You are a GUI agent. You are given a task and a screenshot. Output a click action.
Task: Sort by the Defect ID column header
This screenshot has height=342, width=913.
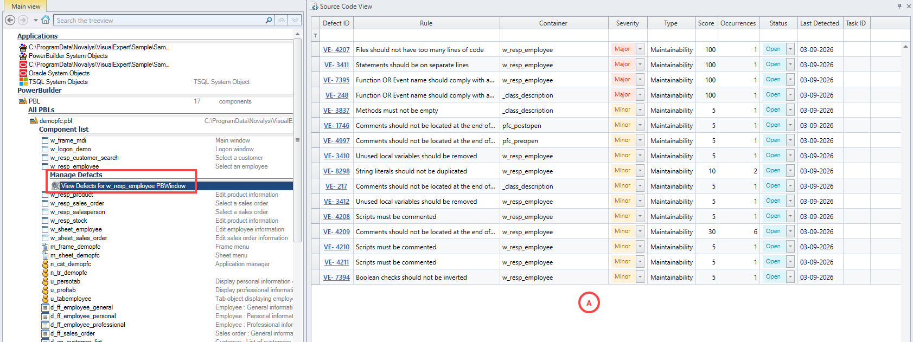336,23
